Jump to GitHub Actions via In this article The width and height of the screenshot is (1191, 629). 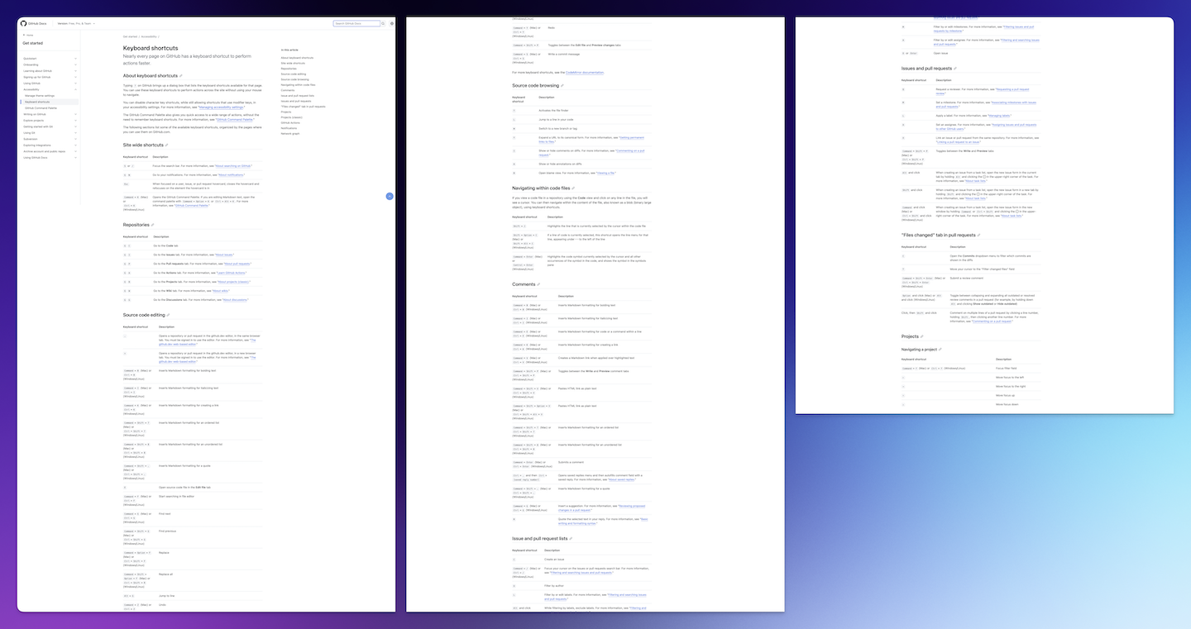[x=290, y=122]
